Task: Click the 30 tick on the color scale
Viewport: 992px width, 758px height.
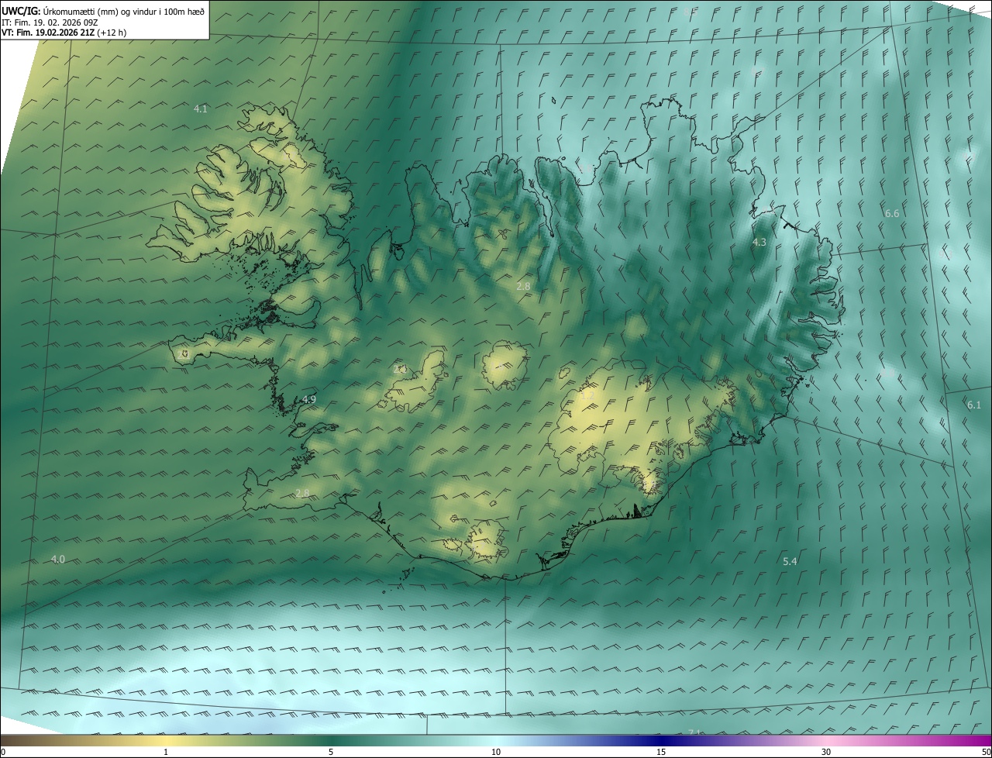Action: coord(826,753)
